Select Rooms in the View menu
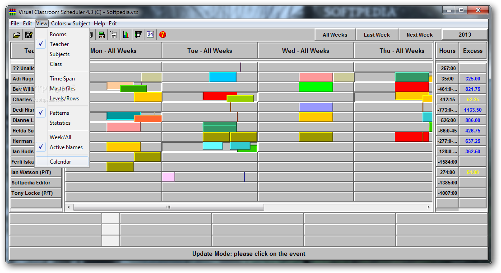501x273 pixels. click(58, 34)
